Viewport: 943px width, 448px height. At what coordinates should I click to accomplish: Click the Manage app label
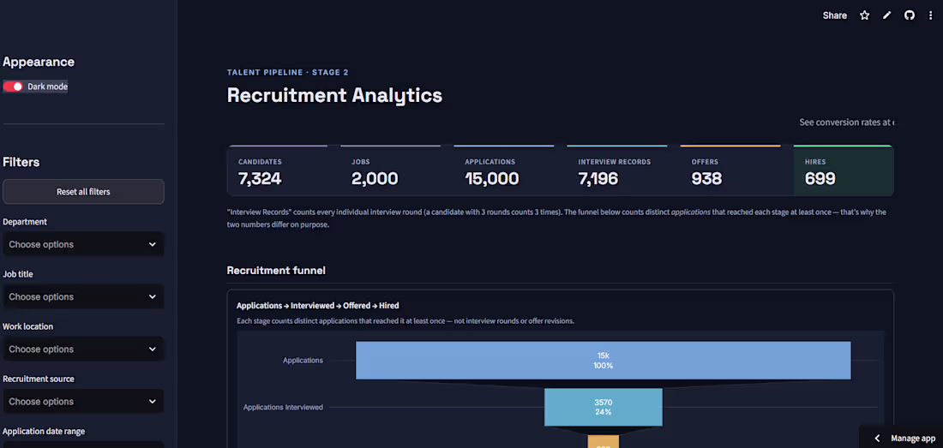[913, 439]
